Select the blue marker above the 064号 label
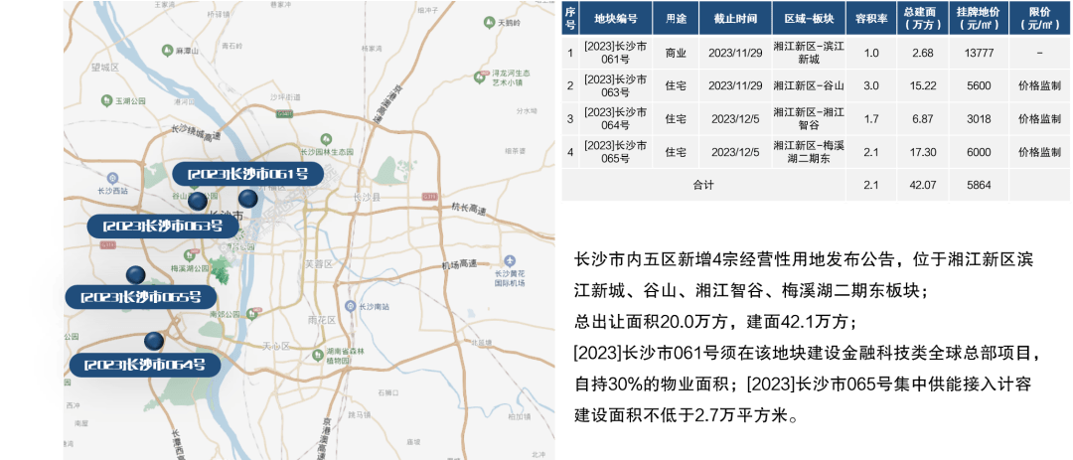This screenshot has width=1073, height=460. 153,341
